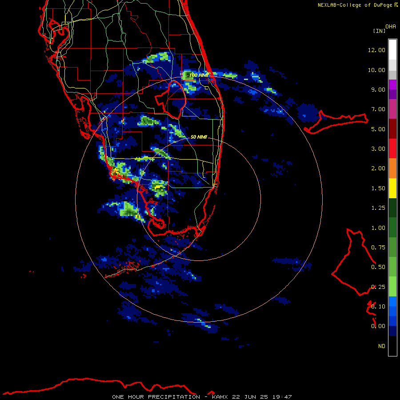Select the 10.00 legend value
Screen dimensions: 400x400
tap(376, 70)
